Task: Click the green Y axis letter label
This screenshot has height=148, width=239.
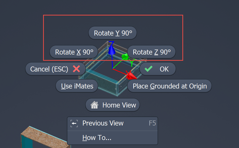Action: coord(133,63)
